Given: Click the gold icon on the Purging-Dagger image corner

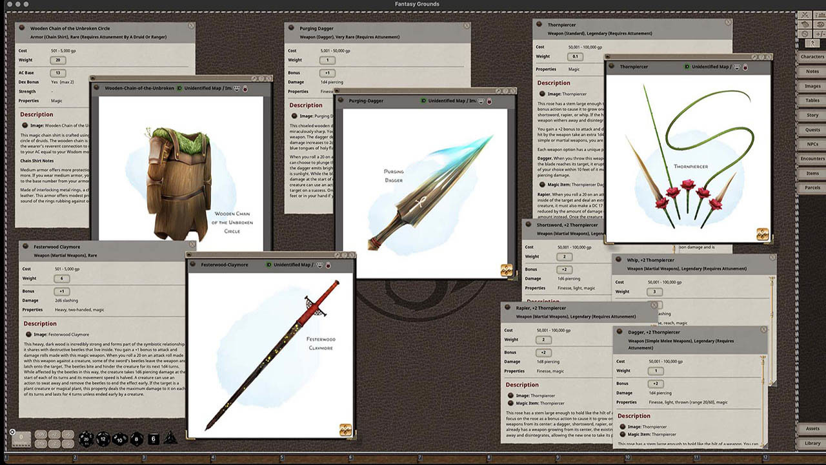Looking at the screenshot, I should 505,271.
